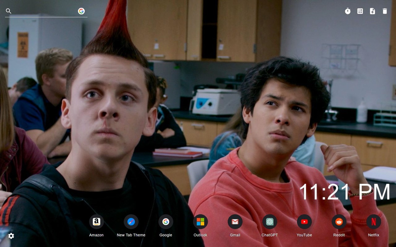The image size is (396, 247).
Task: Open the calculator tool
Action: point(360,11)
